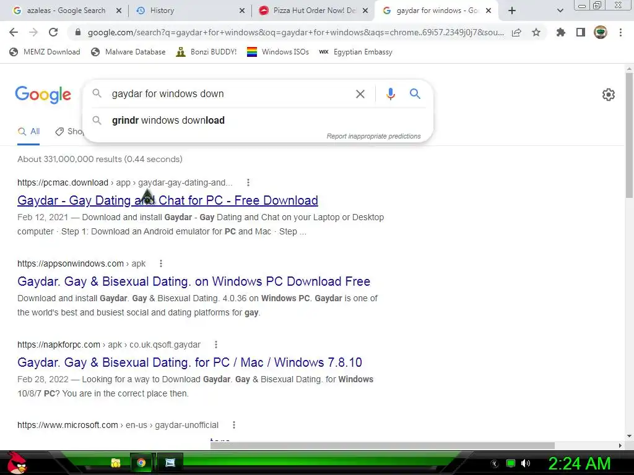The image size is (634, 475).
Task: Expand the tab search dropdown
Action: tap(560, 11)
